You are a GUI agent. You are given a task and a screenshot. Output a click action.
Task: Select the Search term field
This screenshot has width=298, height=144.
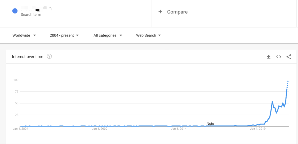[x=31, y=15]
